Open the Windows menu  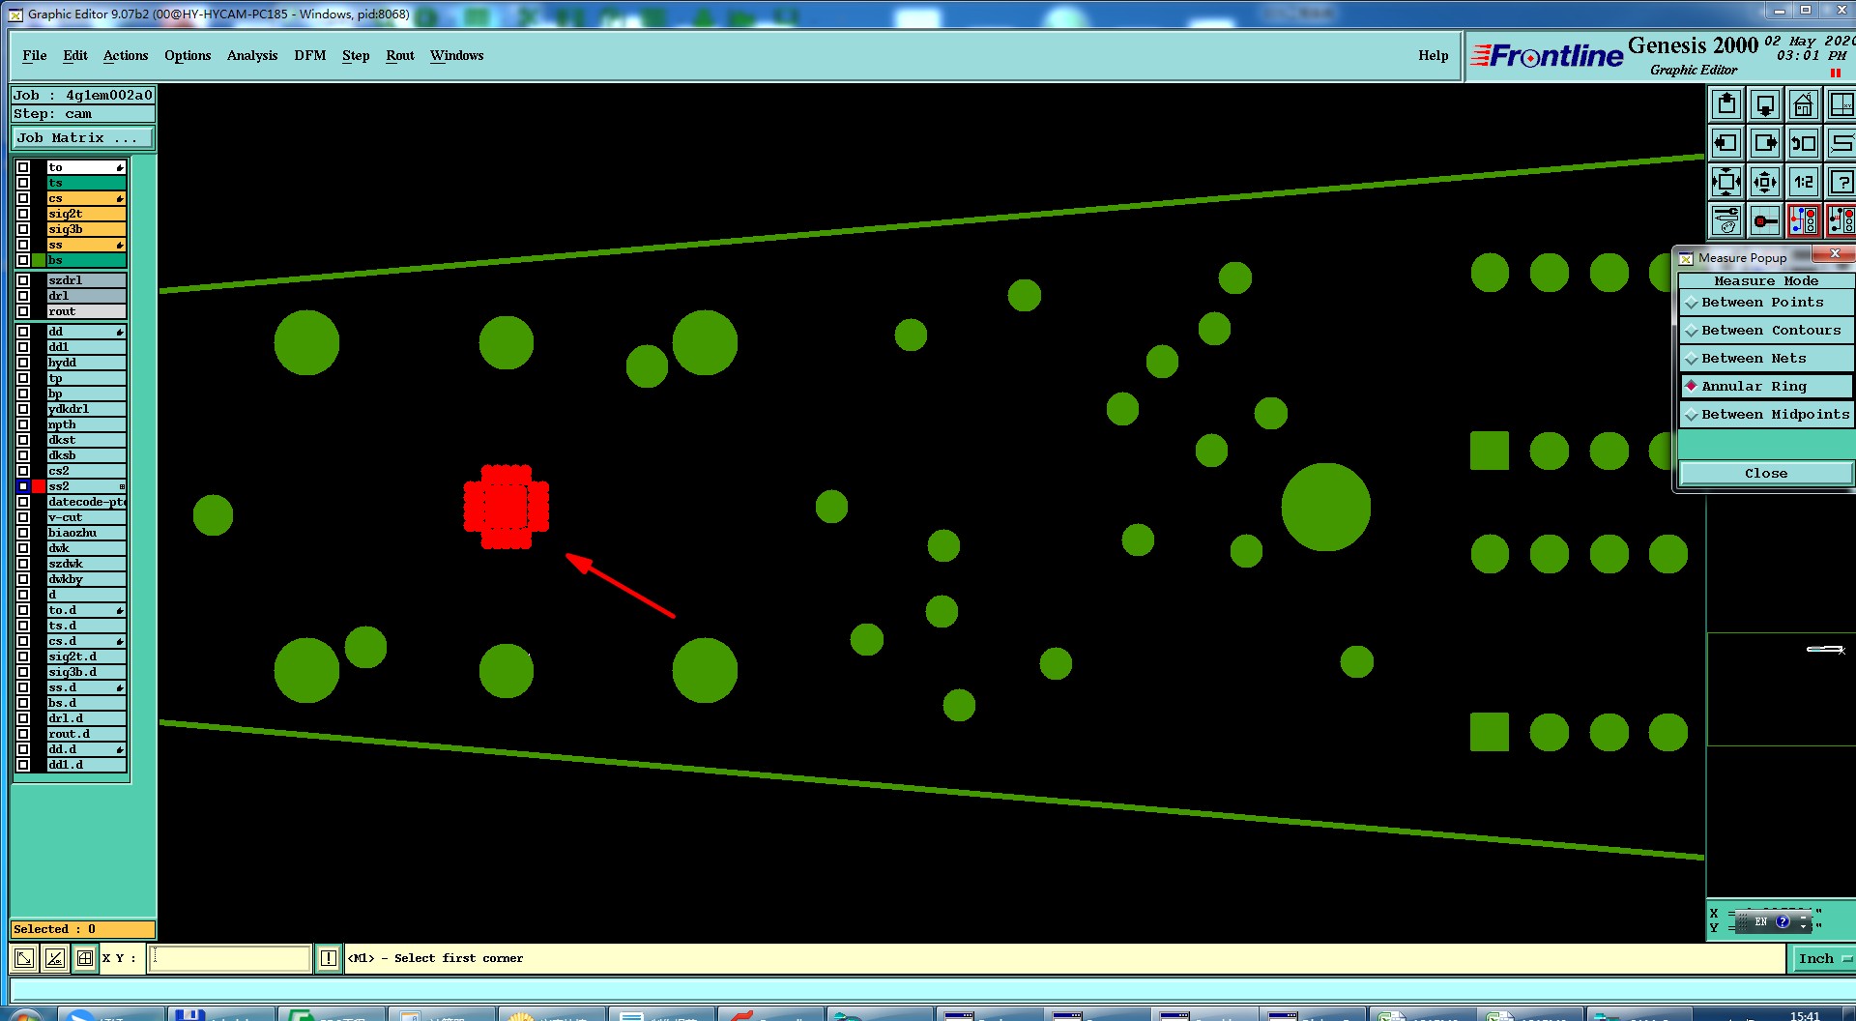coord(457,56)
